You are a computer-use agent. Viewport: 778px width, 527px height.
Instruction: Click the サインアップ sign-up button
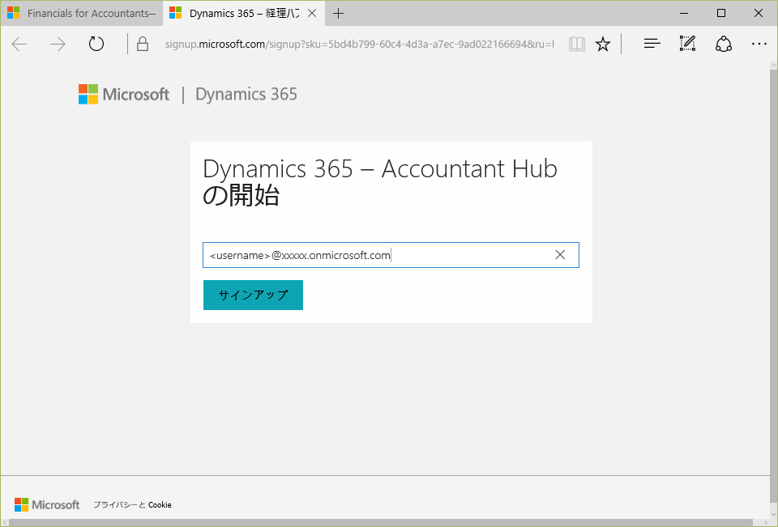pyautogui.click(x=253, y=295)
